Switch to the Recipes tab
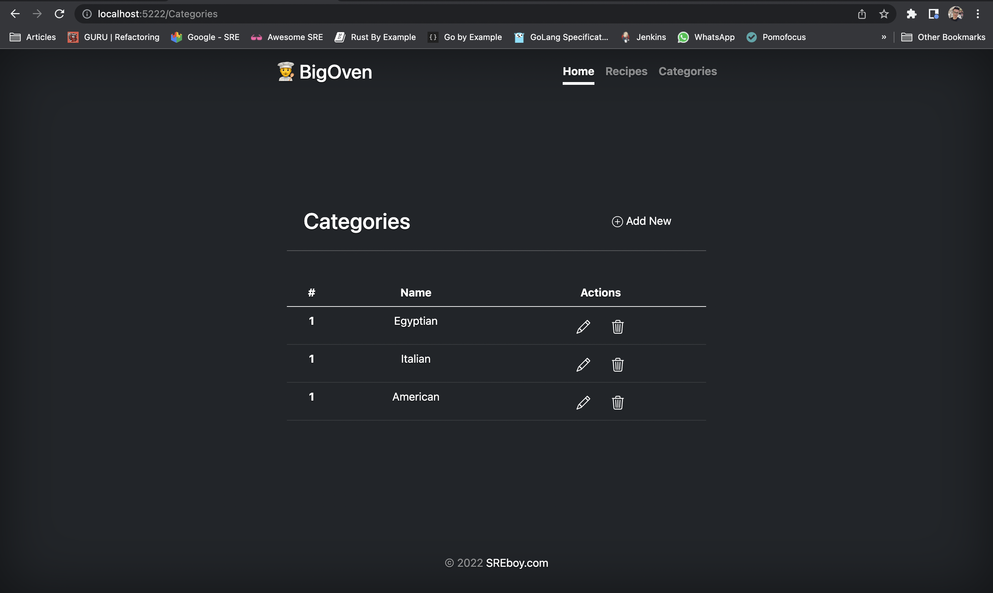 (x=626, y=71)
